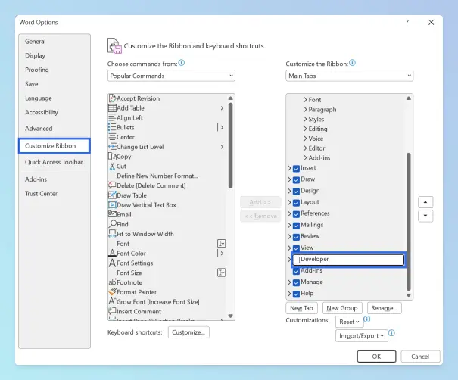Uncheck the Insert tab checkbox
458x380 pixels.
[296, 169]
